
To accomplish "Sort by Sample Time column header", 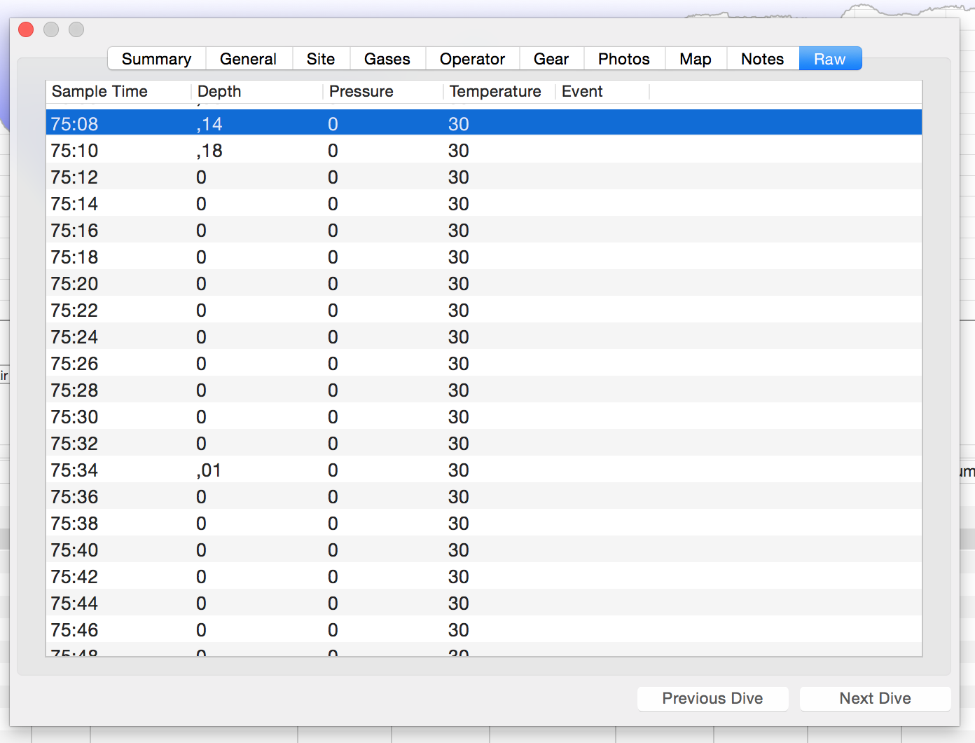I will 99,92.
